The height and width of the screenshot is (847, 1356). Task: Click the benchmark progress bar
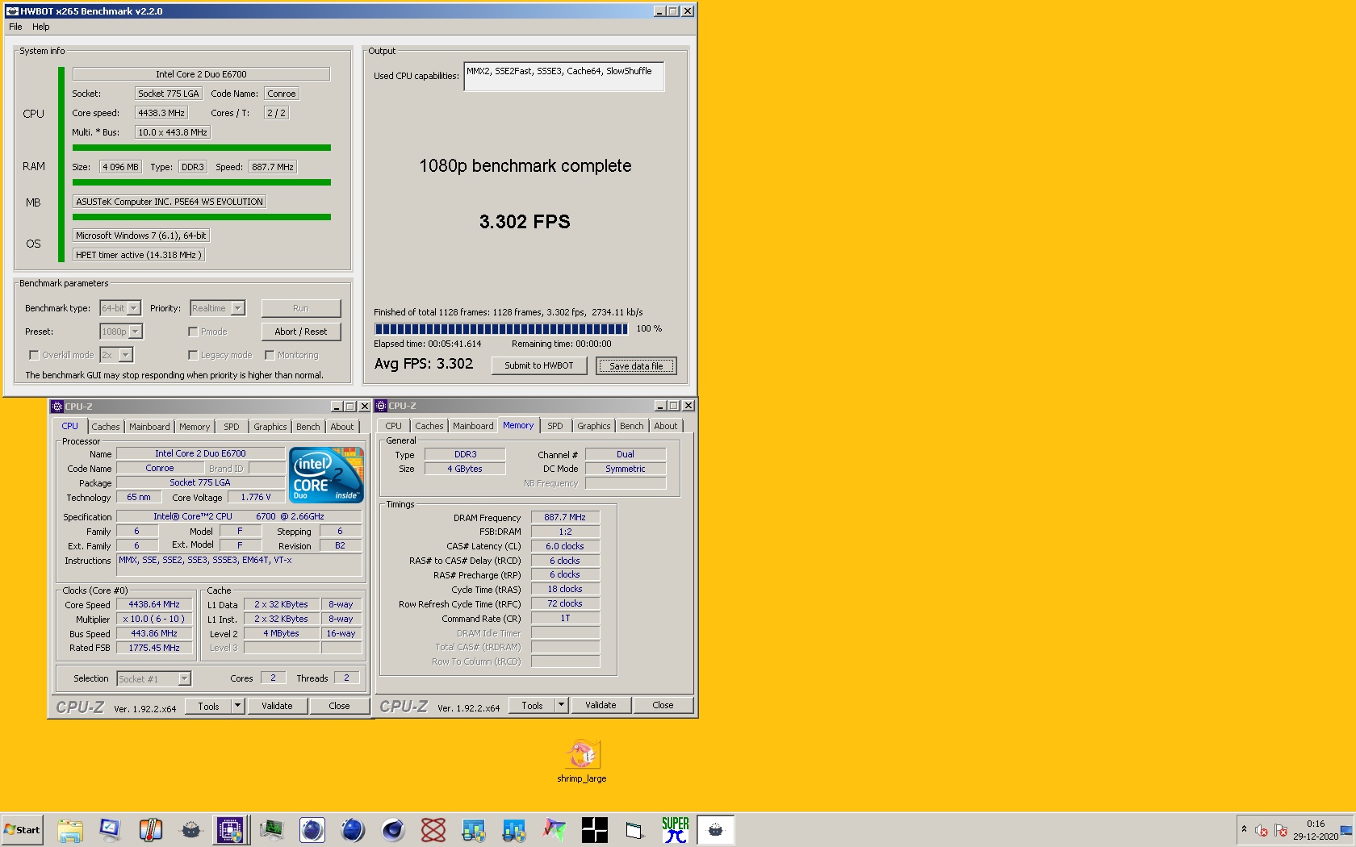[x=501, y=329]
